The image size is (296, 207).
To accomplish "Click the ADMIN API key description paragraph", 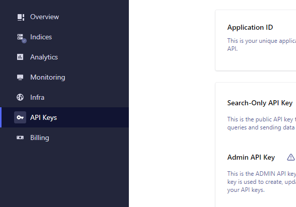I will point(261,182).
